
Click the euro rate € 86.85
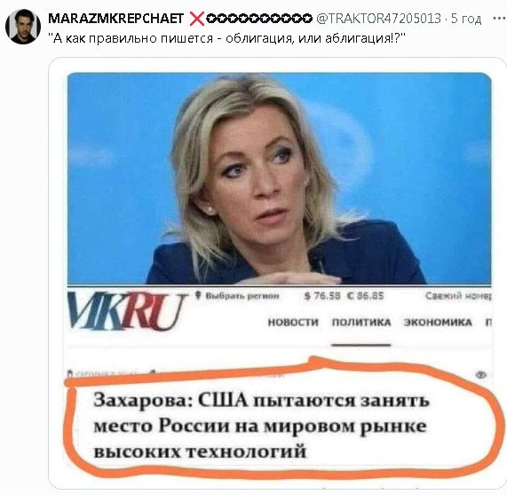click(x=365, y=296)
